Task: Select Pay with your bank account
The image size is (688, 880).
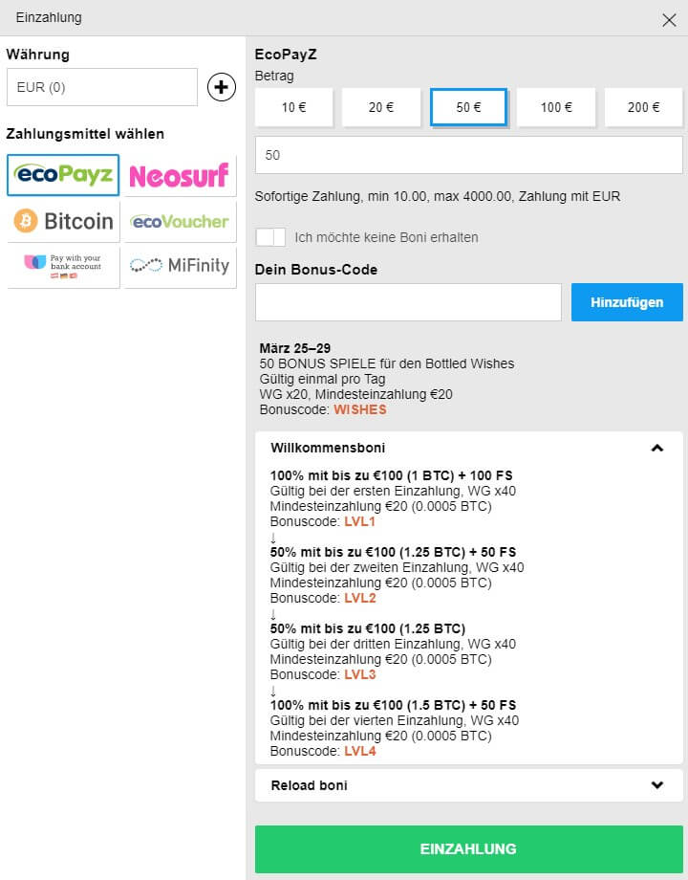Action: [x=63, y=266]
